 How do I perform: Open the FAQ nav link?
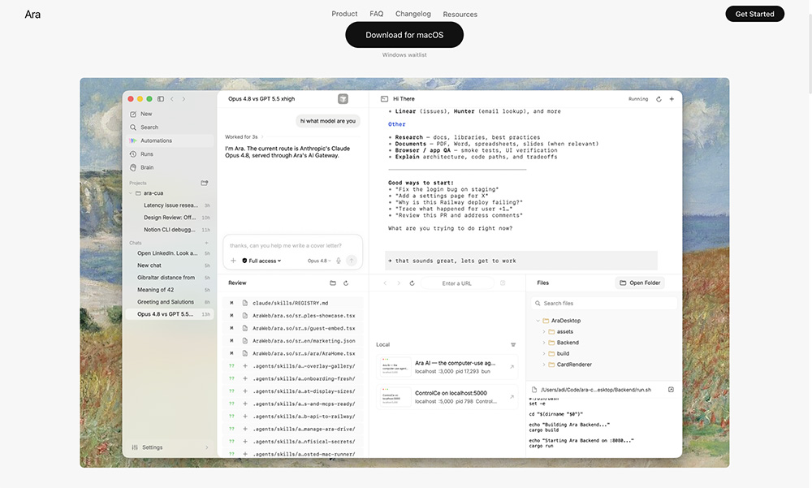coord(377,14)
